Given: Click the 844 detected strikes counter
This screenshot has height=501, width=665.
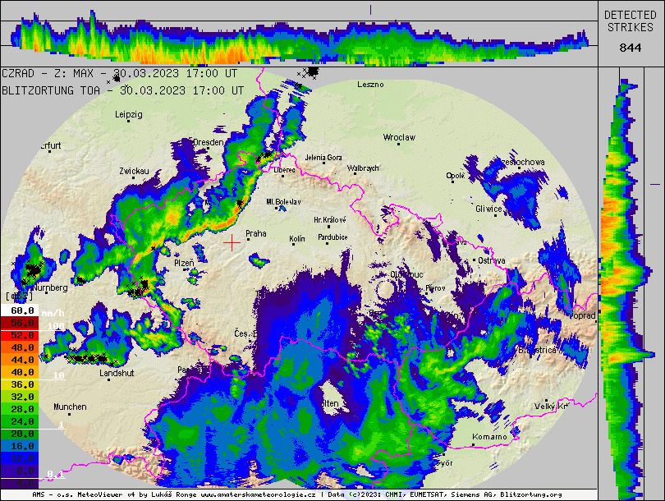Looking at the screenshot, I should coord(631,48).
